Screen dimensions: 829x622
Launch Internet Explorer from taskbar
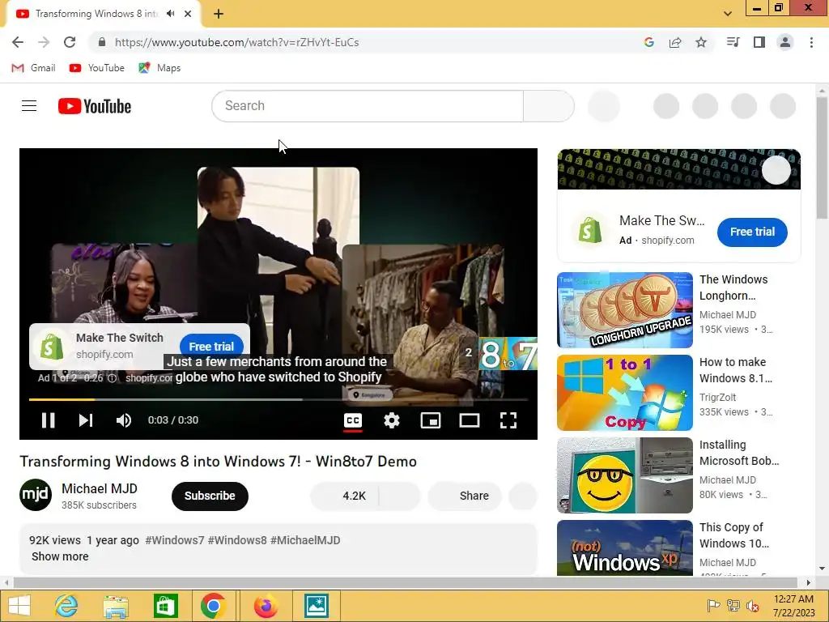(x=66, y=606)
